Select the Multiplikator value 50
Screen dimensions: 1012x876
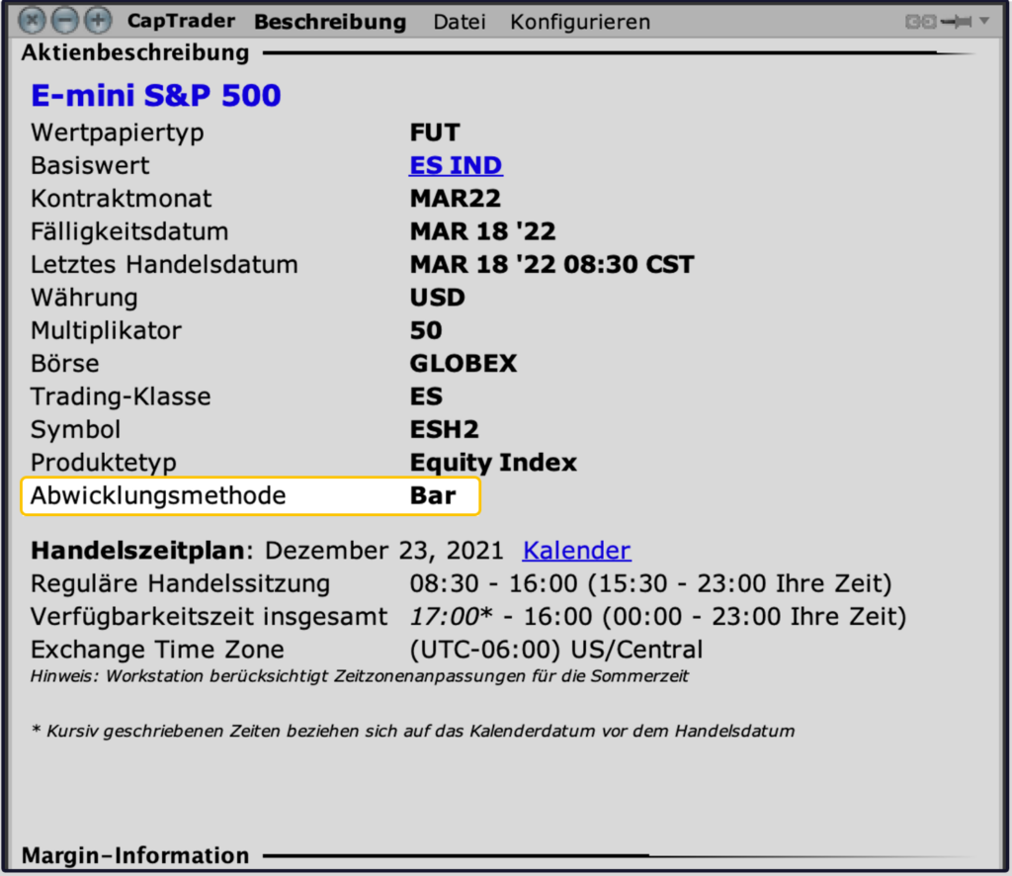point(426,330)
